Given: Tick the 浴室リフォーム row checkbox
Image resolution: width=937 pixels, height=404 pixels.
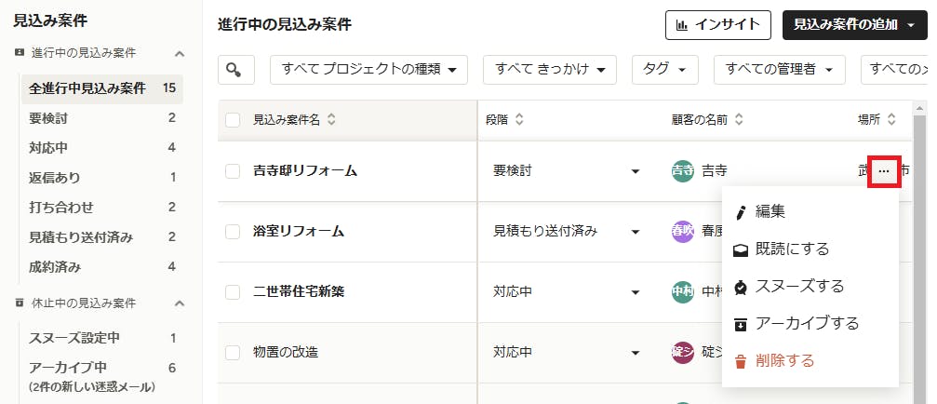Looking at the screenshot, I should click(234, 232).
